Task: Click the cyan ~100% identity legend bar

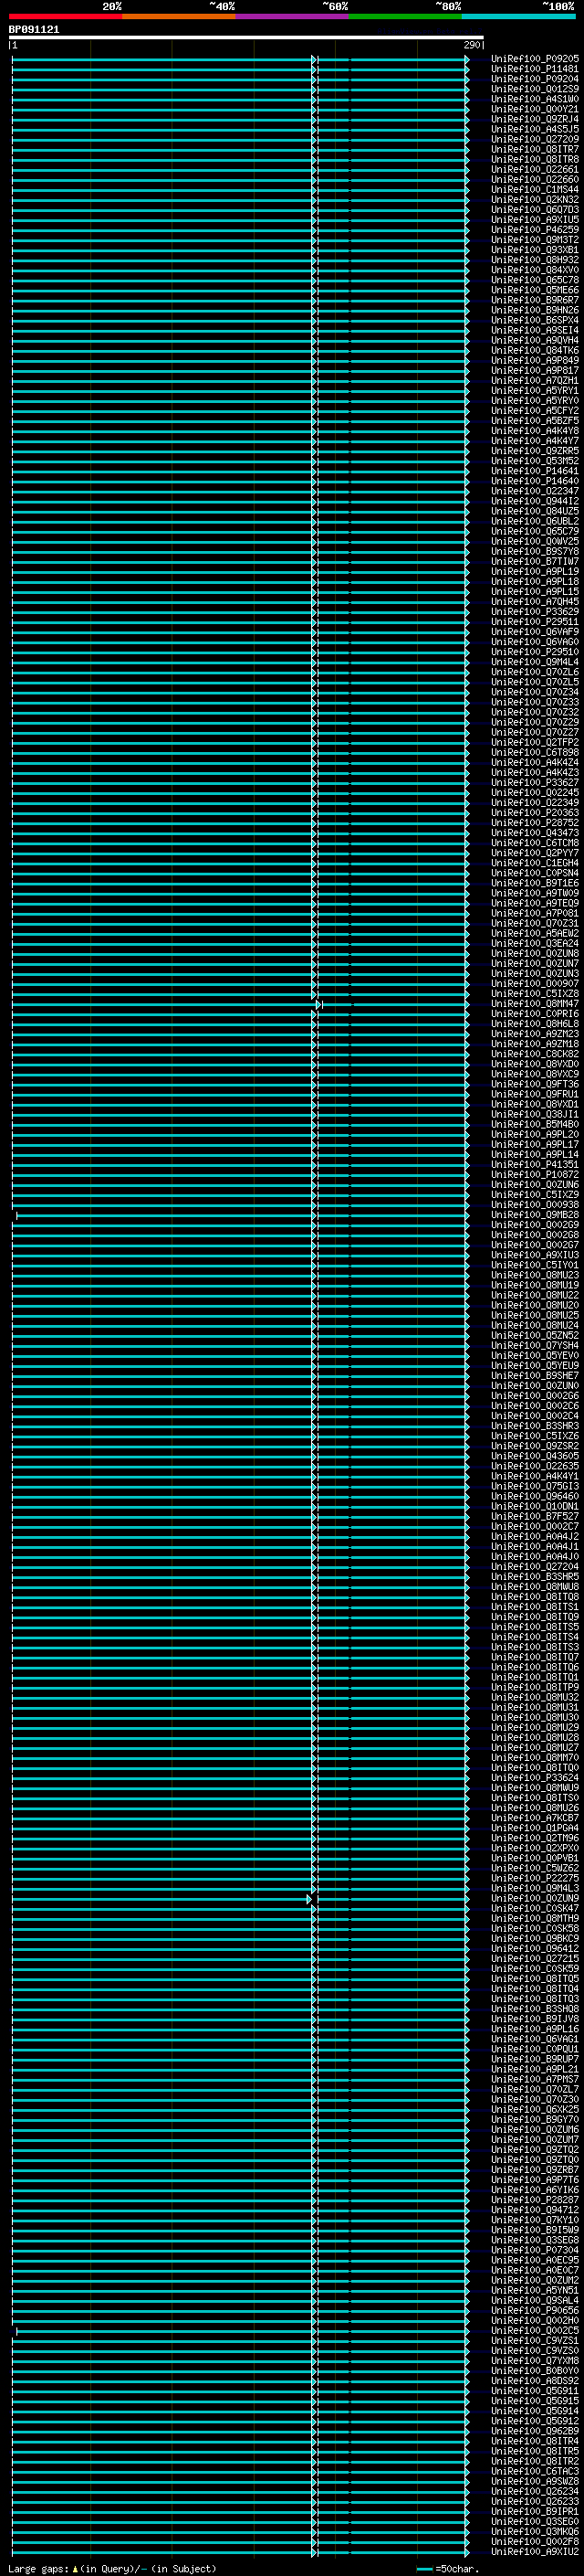Action: pyautogui.click(x=519, y=16)
